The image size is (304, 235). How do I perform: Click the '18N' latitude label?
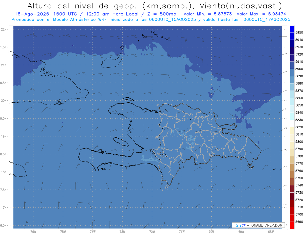click(x=4, y=172)
